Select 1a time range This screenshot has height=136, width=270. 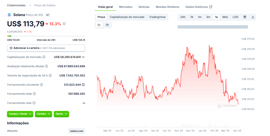click(216, 17)
